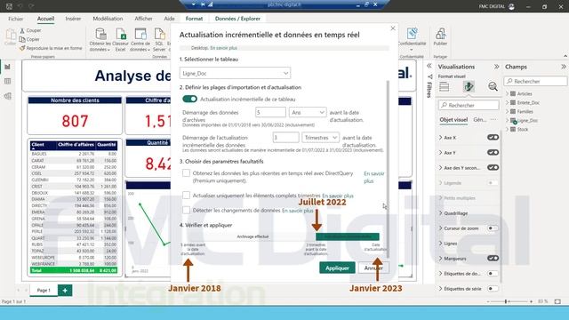This screenshot has height=320, width=569.
Task: Click the Redo arrow in the title bar
Action: coord(31,6)
